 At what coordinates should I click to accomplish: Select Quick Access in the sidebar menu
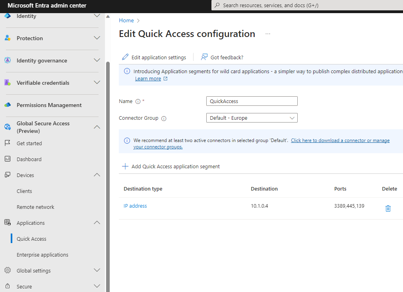click(31, 238)
